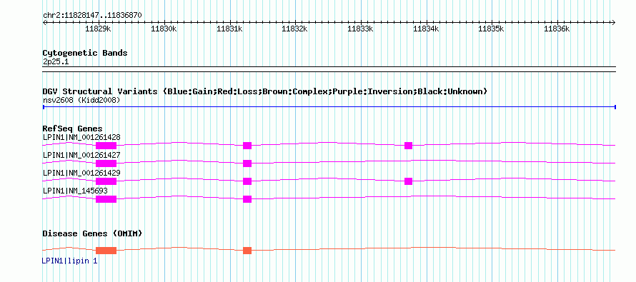Click NM_145693's exon near 11831k
The height and width of the screenshot is (282, 636).
pos(247,199)
